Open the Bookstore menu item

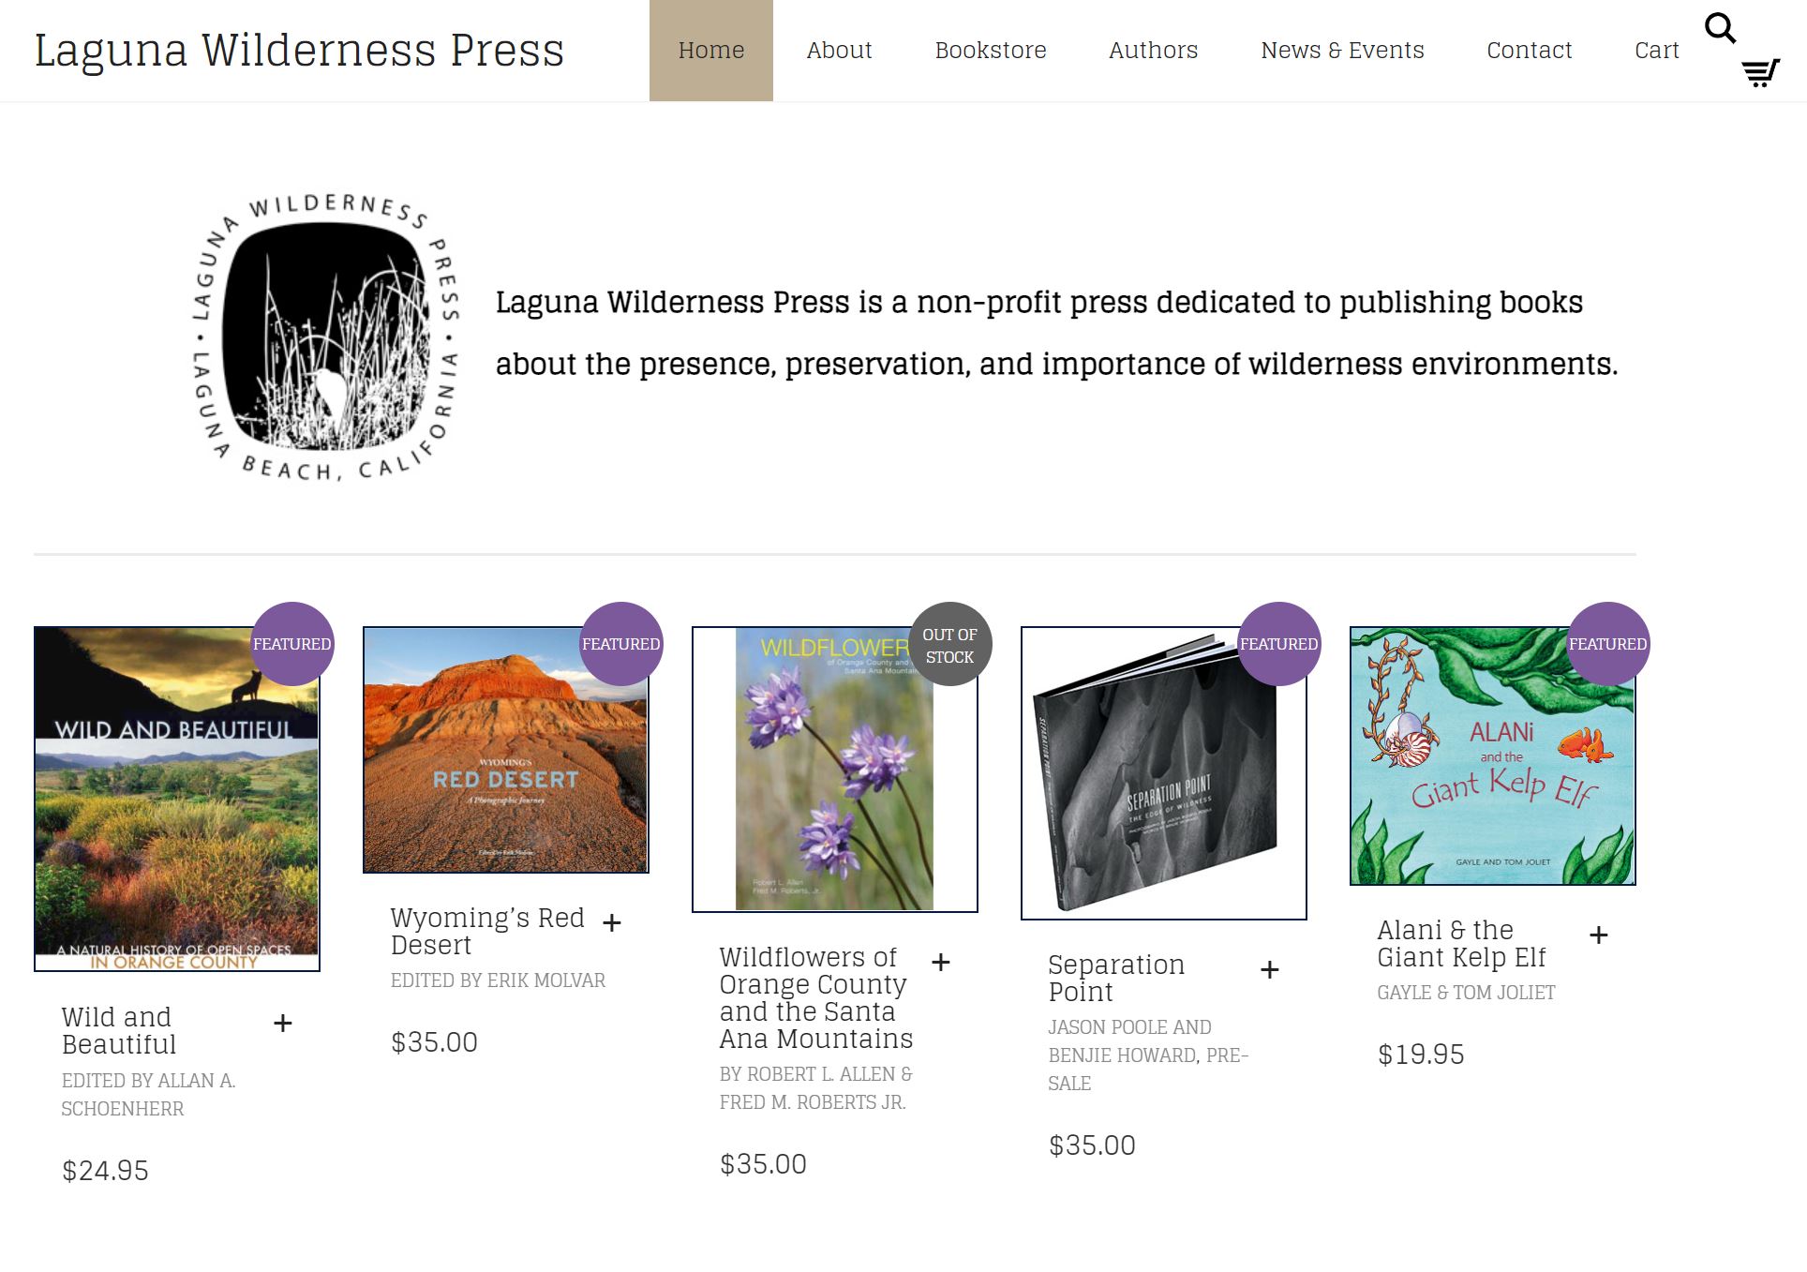coord(991,51)
